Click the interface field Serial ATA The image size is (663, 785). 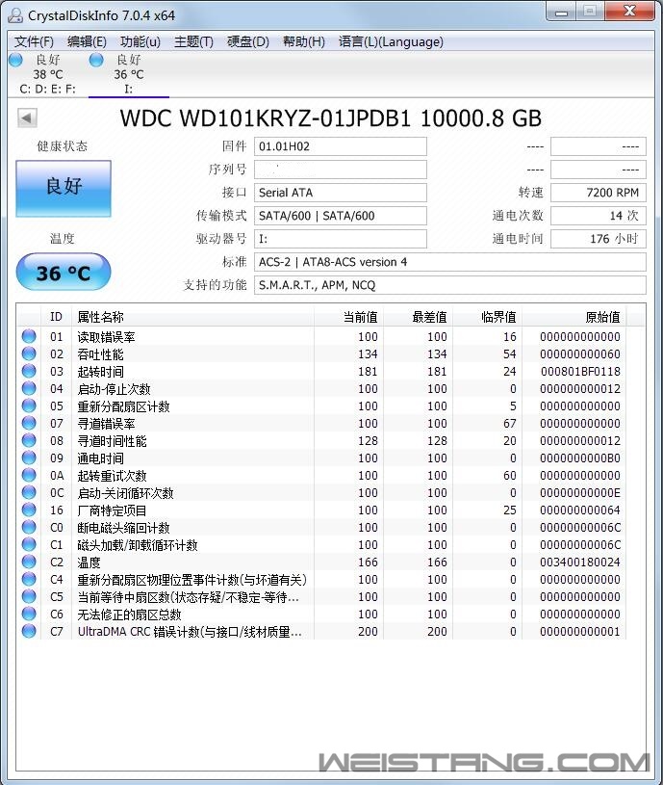[341, 193]
